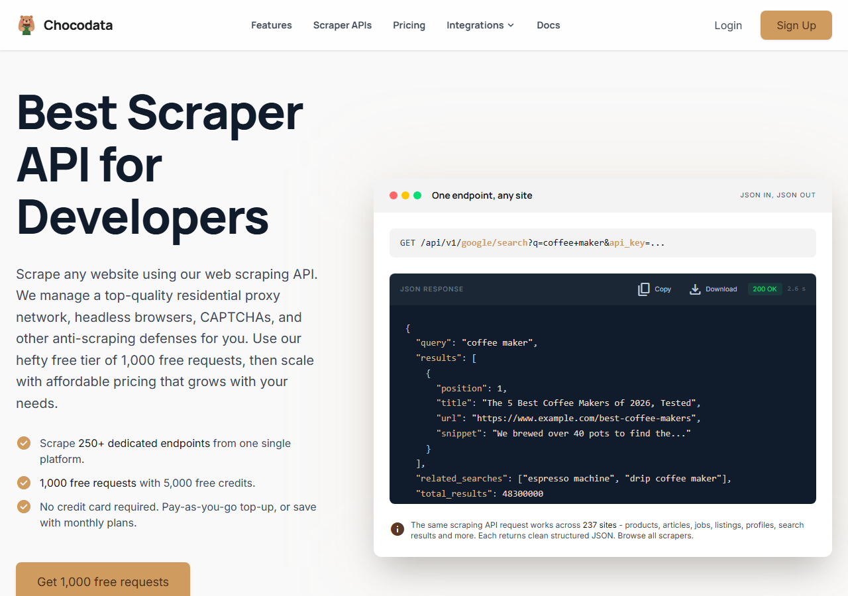Click the Login link
Screen dimensions: 848x596
pyautogui.click(x=728, y=25)
